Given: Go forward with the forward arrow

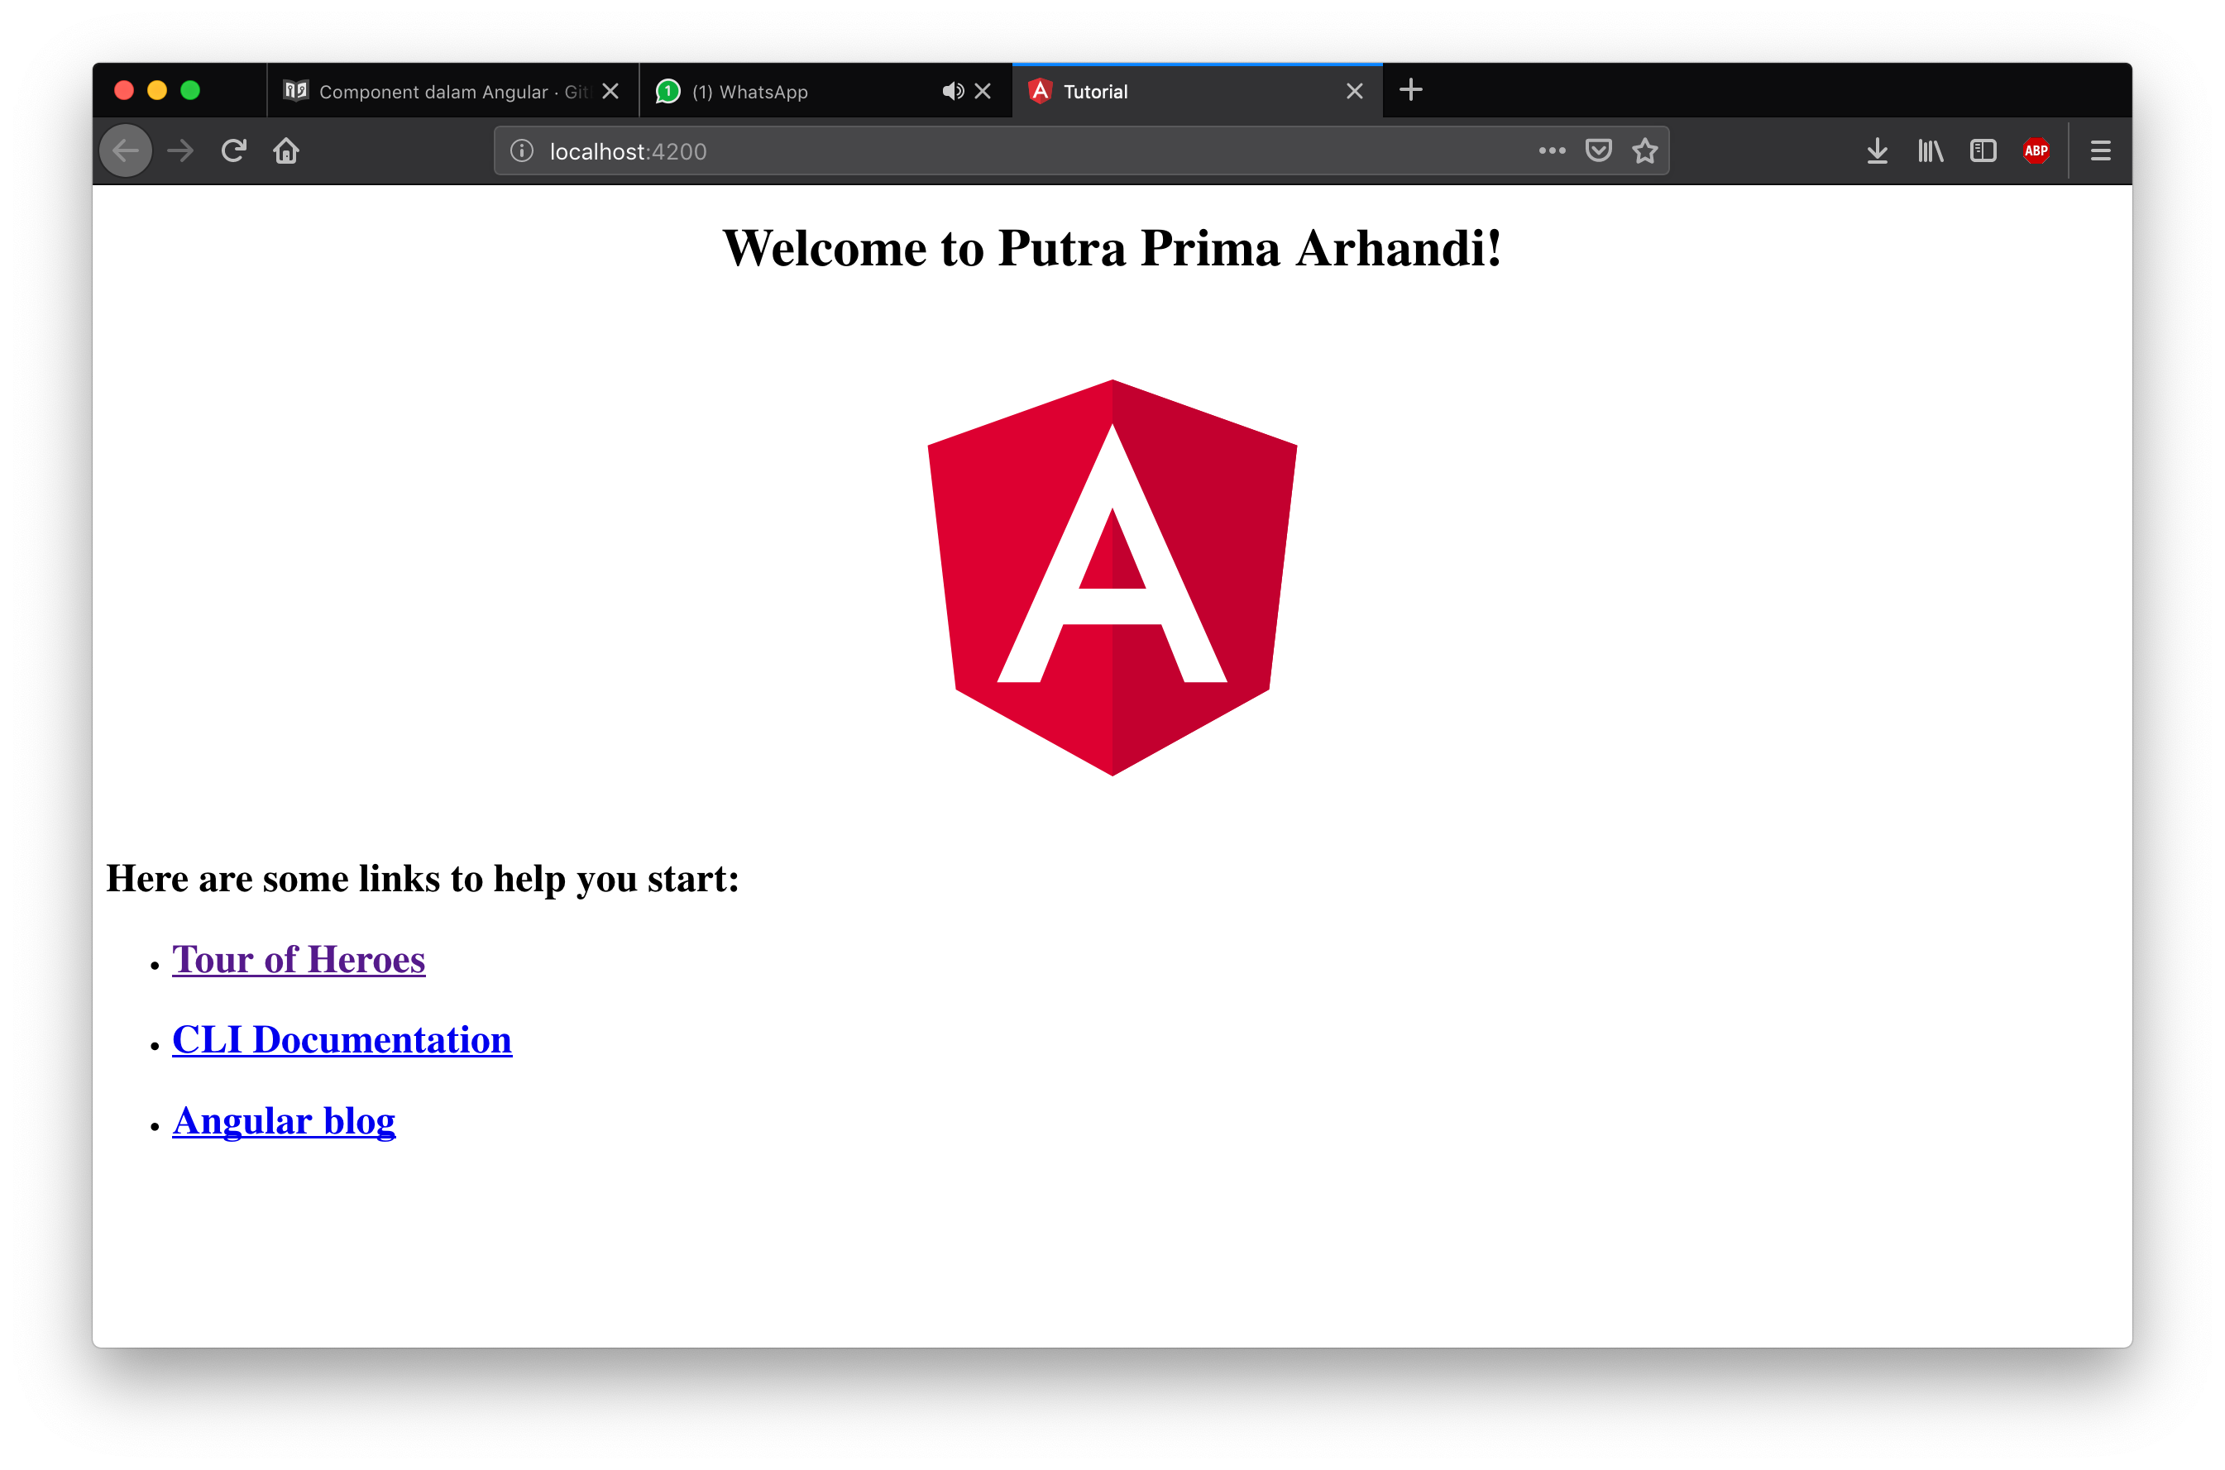Looking at the screenshot, I should (180, 151).
